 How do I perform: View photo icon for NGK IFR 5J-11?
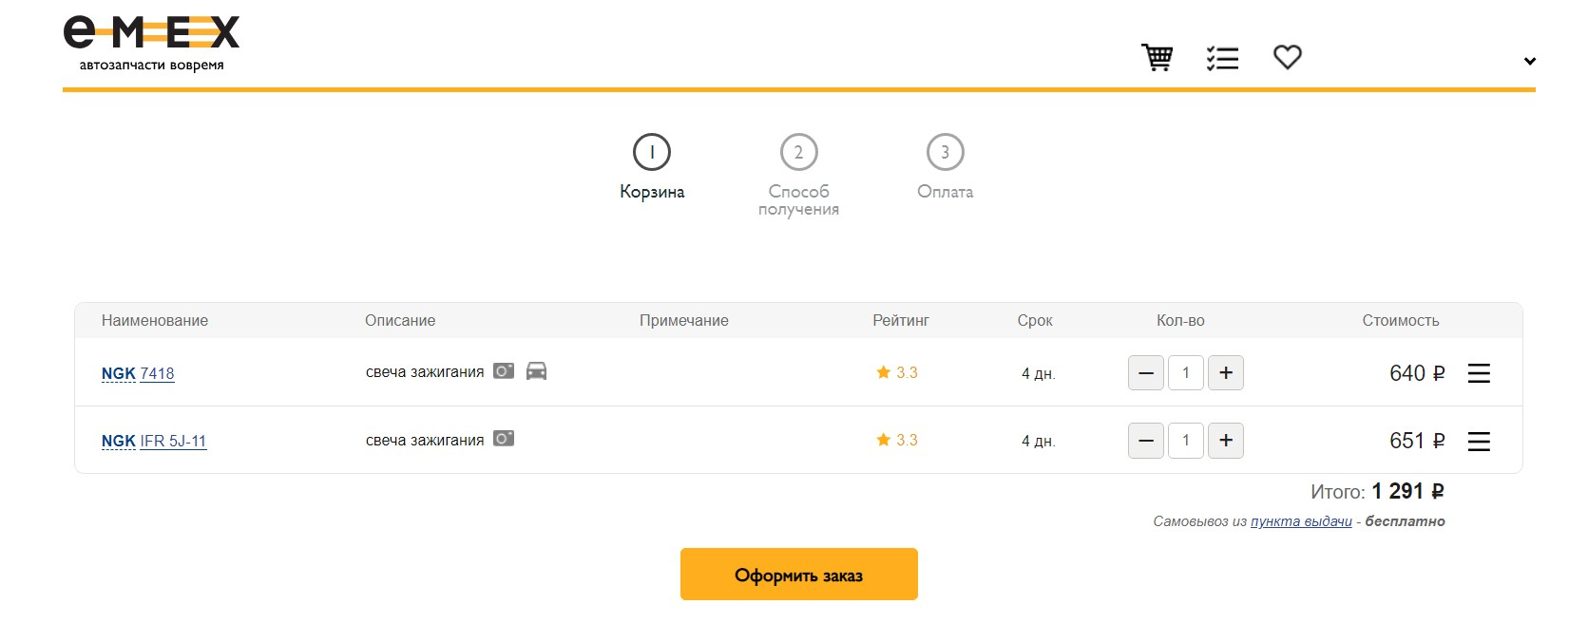(504, 438)
